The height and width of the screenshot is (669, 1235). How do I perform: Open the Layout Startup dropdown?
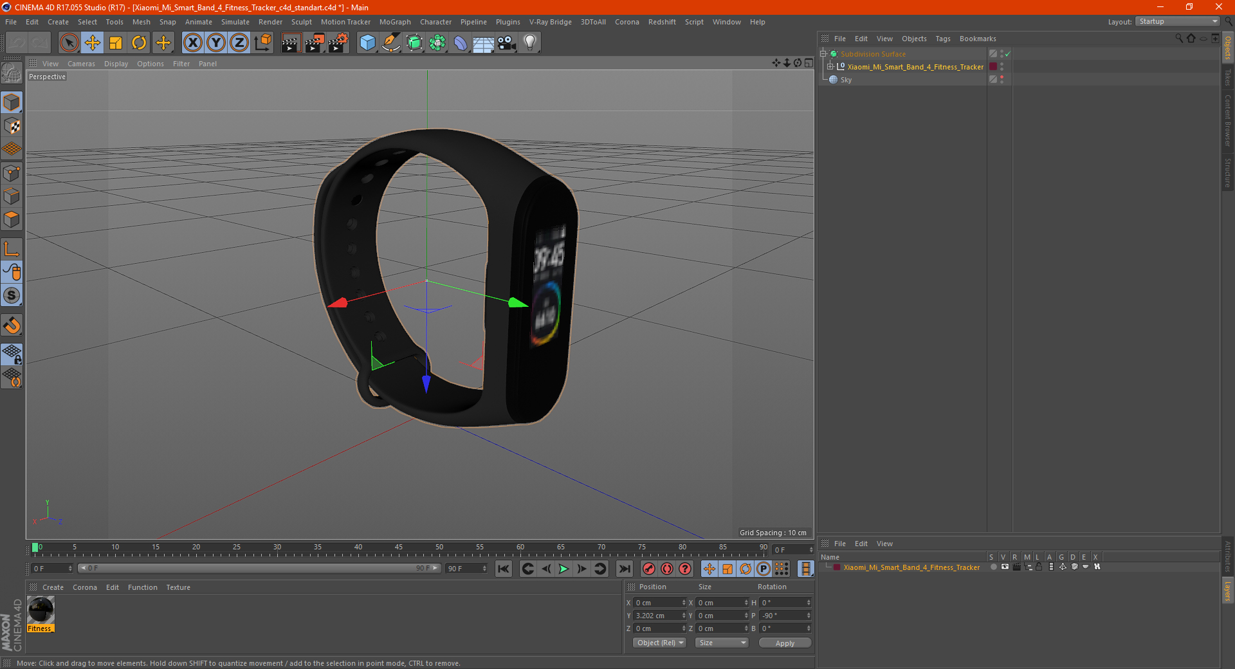pyautogui.click(x=1177, y=21)
